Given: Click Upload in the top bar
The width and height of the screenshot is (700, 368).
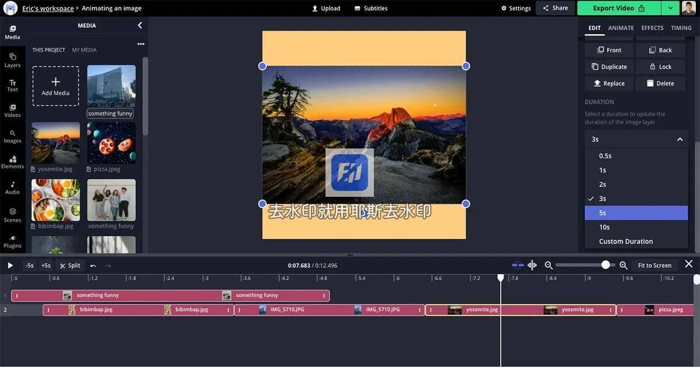Looking at the screenshot, I should [326, 8].
